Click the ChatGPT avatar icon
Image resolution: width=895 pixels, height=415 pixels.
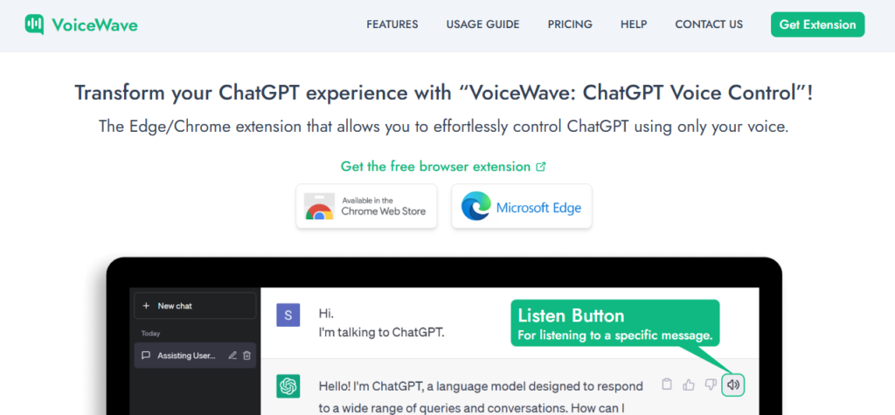pos(288,385)
